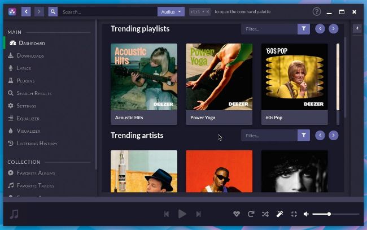Image resolution: width=367 pixels, height=230 pixels.
Task: Click the Trending artists Filter field
Action: coord(269,136)
